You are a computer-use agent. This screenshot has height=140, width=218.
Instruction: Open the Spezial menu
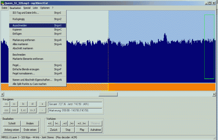pos(27,7)
